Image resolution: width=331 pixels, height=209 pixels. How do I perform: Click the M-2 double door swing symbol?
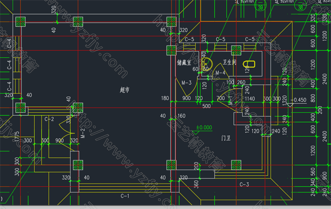click(67, 133)
